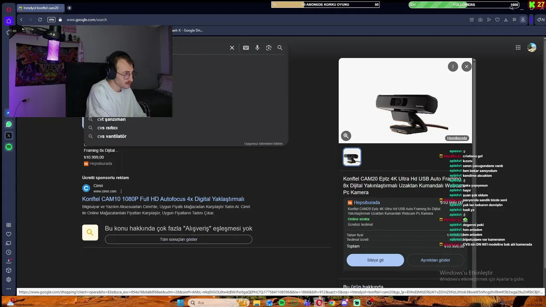Open Opera Flow send arrow icon
The height and width of the screenshot is (307, 546).
coord(489,20)
